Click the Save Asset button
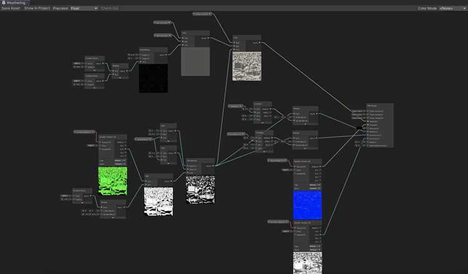 click(11, 8)
